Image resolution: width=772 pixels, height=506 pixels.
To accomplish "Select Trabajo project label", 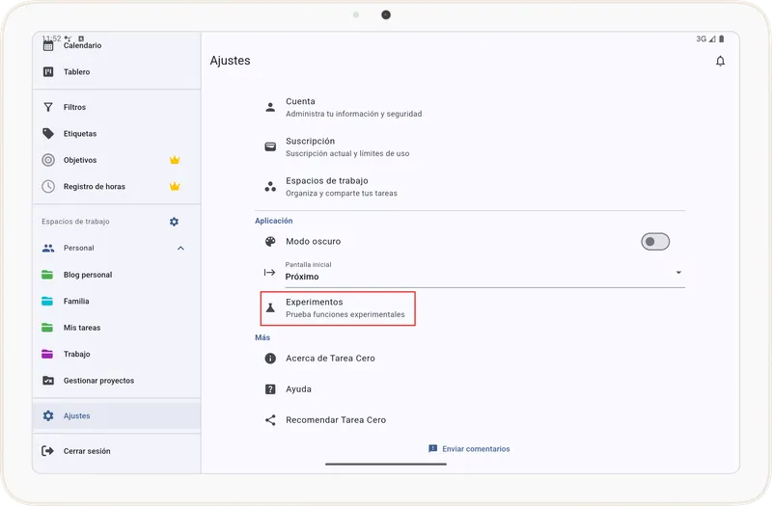I will point(77,354).
